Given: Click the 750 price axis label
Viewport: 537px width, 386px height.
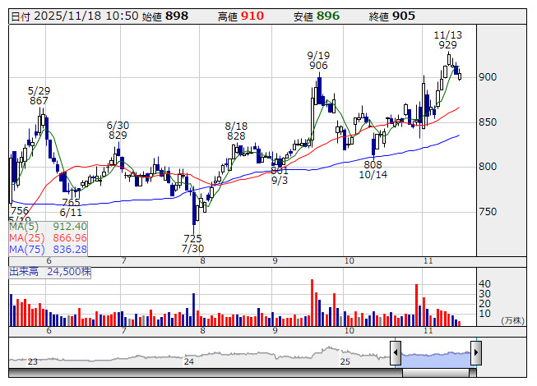Looking at the screenshot, I should [488, 212].
